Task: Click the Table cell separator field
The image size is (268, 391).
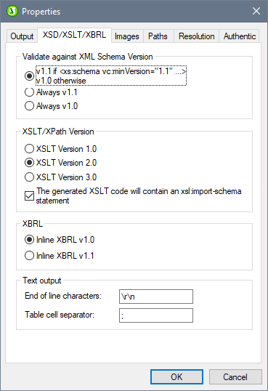Action: tap(156, 315)
